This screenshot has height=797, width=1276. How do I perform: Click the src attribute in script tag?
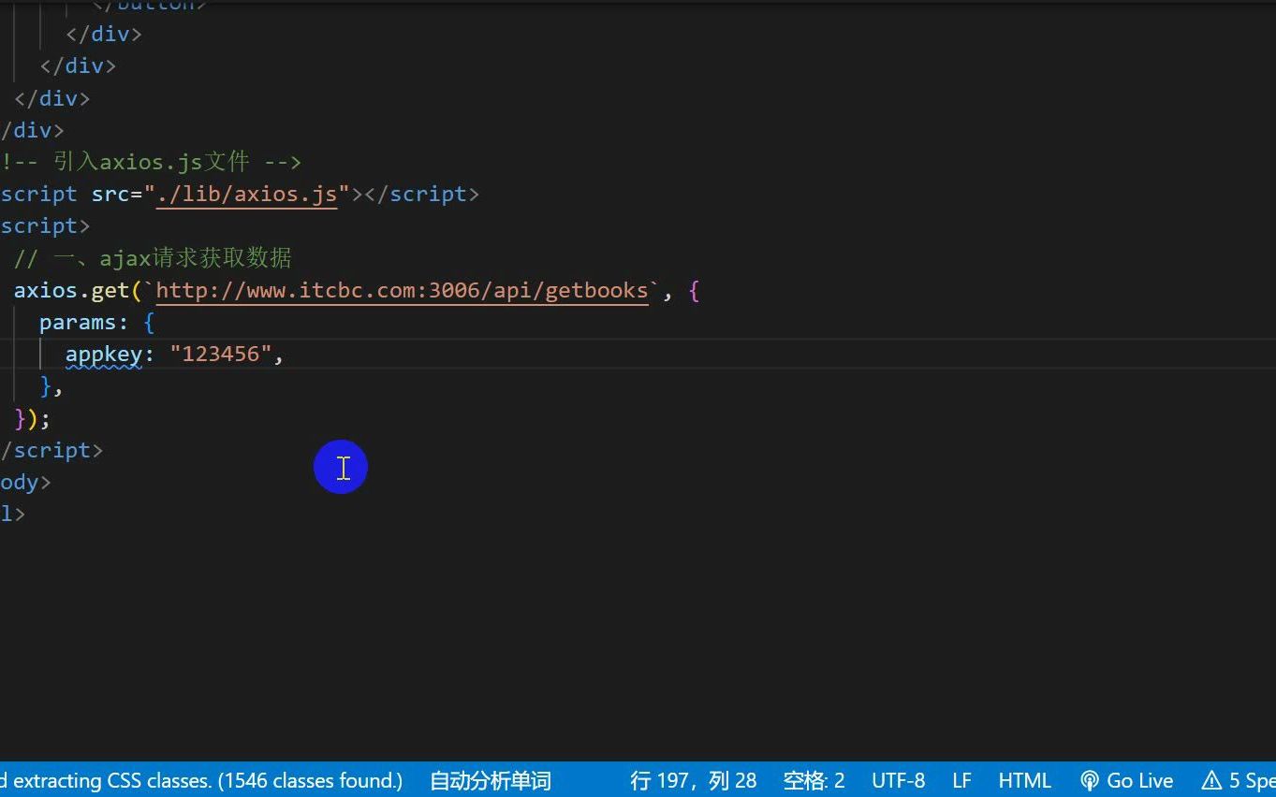(x=110, y=194)
